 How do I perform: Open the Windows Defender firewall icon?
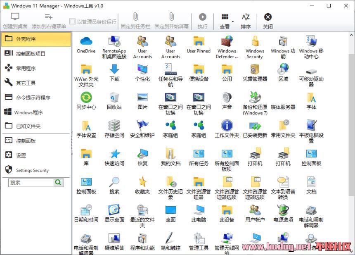(x=227, y=41)
